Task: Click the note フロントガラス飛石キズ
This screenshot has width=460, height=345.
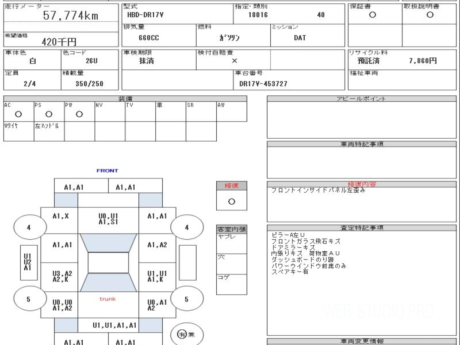Action: click(x=306, y=242)
